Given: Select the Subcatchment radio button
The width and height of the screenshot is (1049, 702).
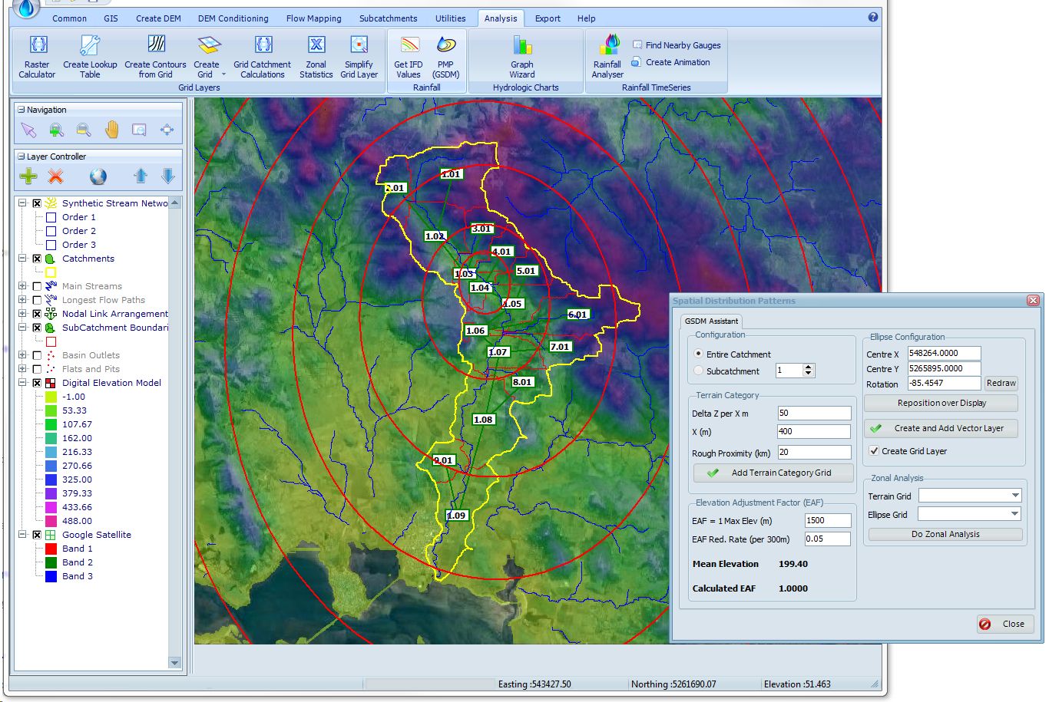Looking at the screenshot, I should coord(698,371).
